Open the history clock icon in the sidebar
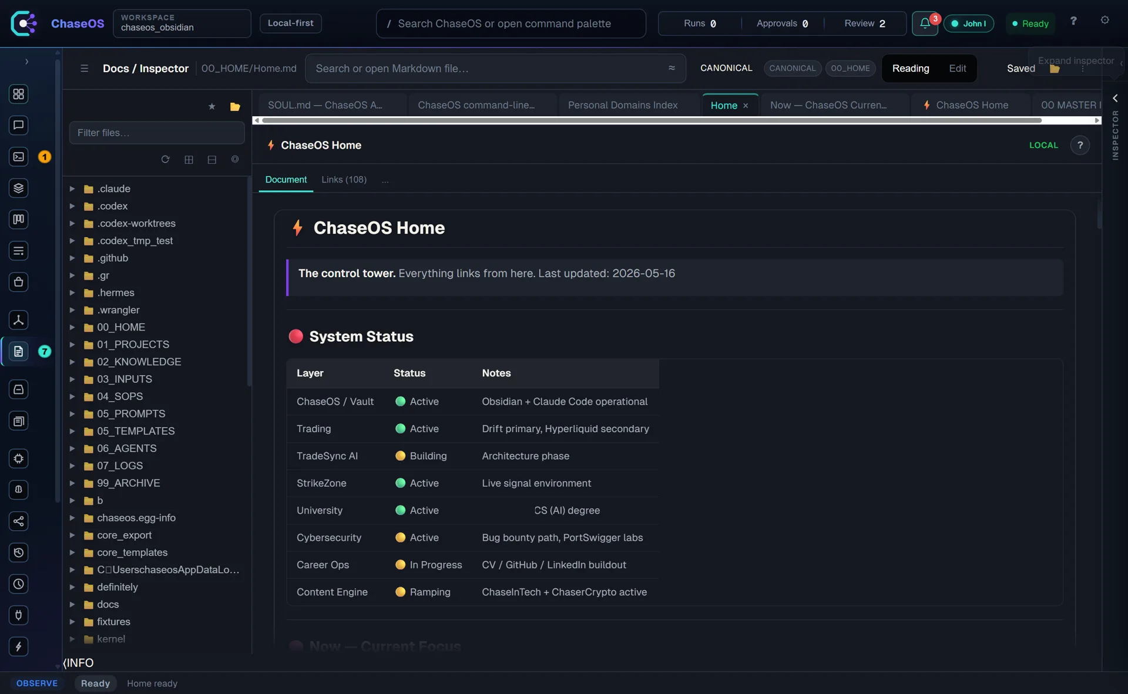 (18, 552)
